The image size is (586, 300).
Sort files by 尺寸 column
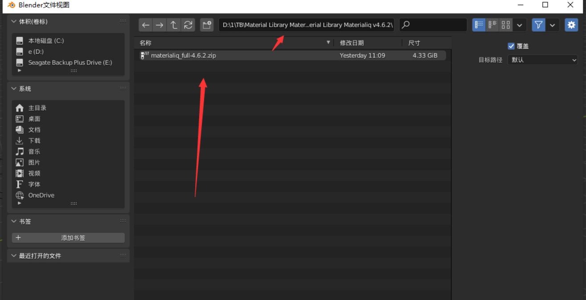426,43
